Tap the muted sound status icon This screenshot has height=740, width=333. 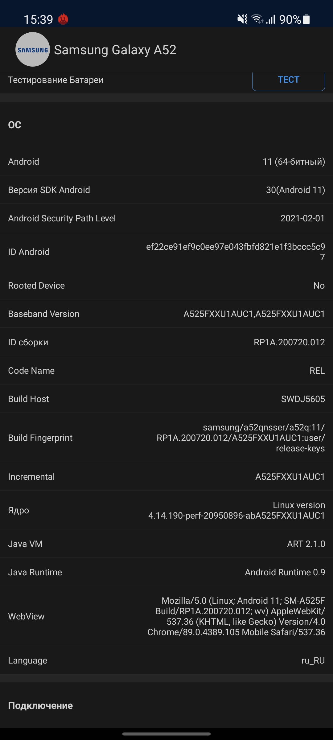pyautogui.click(x=242, y=19)
